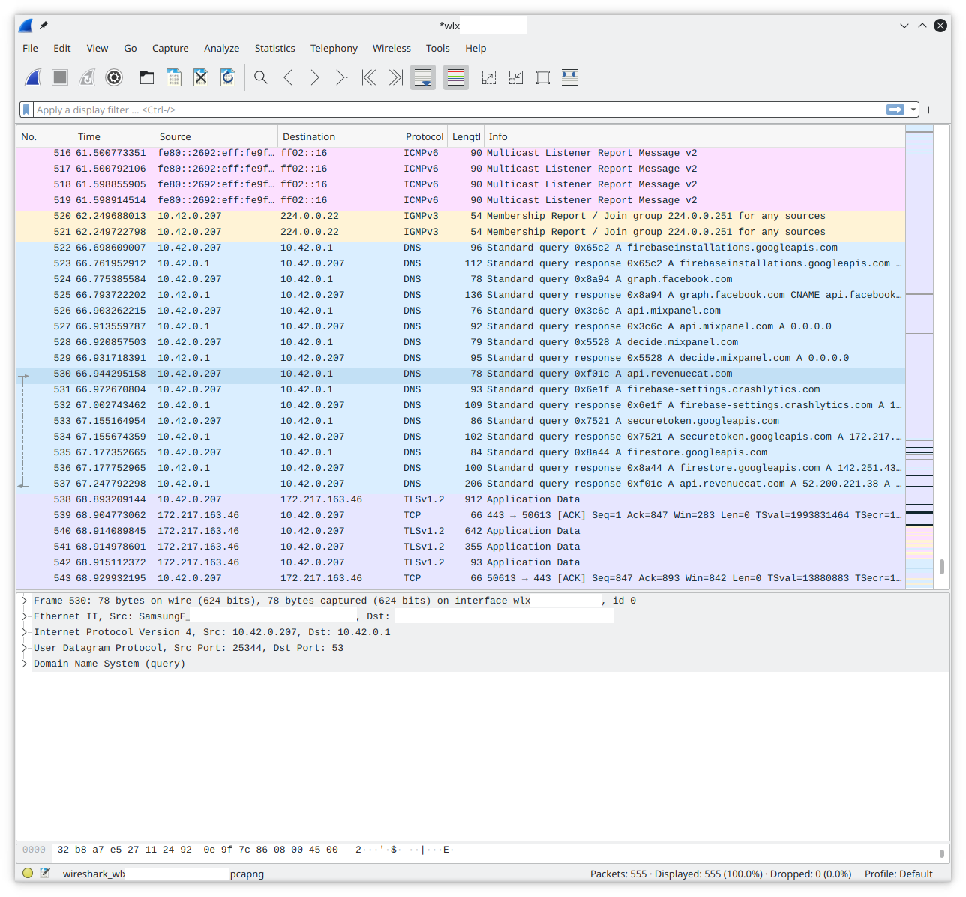This screenshot has height=897, width=966.
Task: Jump to the last packet
Action: [x=396, y=77]
